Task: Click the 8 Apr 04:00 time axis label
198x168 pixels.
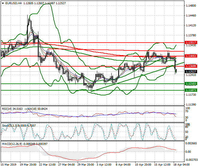Action: click(x=123, y=165)
